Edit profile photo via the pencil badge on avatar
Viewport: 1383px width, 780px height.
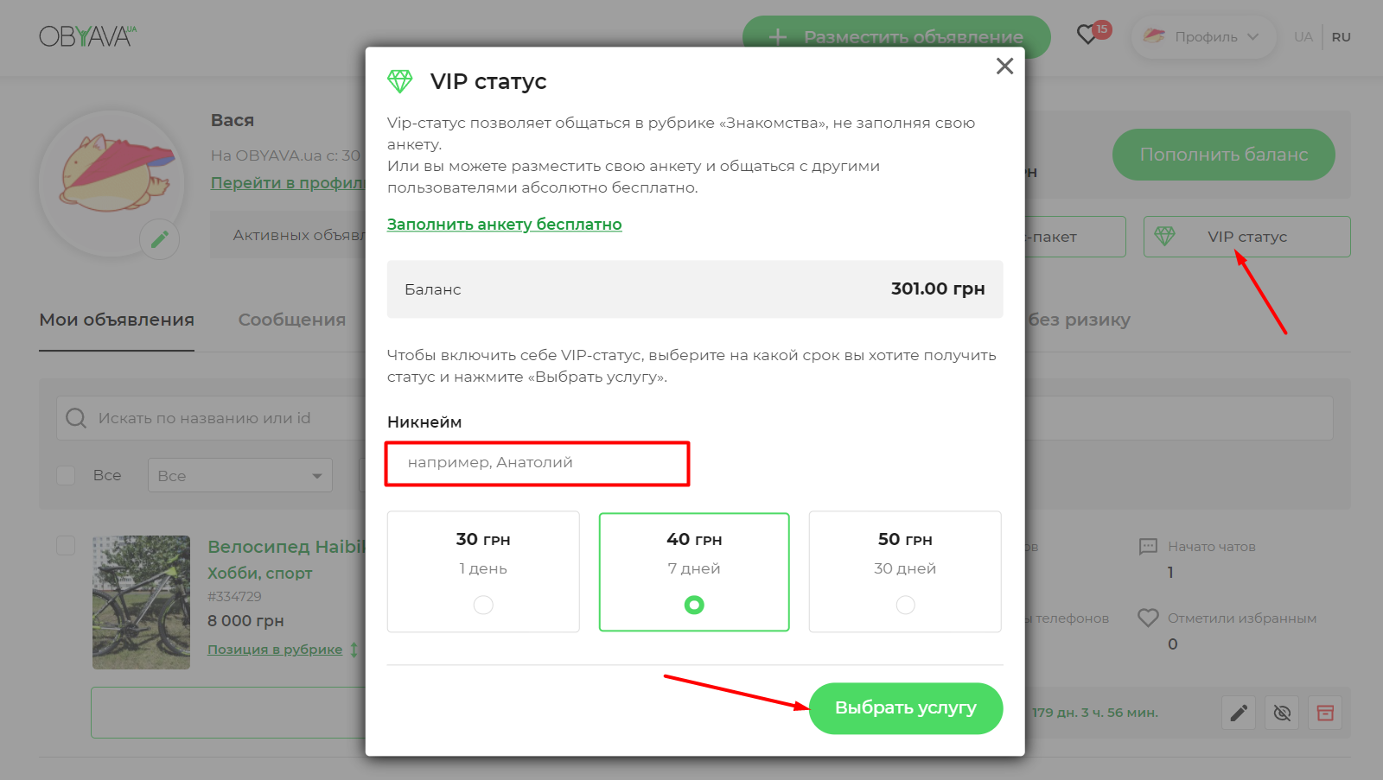(x=160, y=238)
